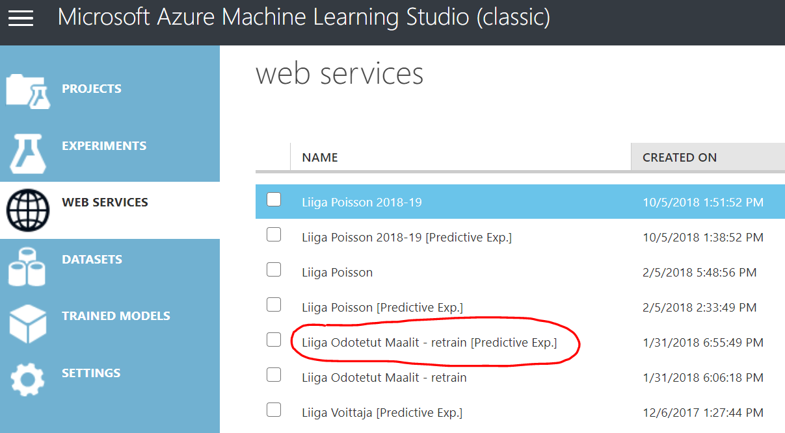Click the Projects folder icon
The height and width of the screenshot is (433, 785).
tap(28, 90)
